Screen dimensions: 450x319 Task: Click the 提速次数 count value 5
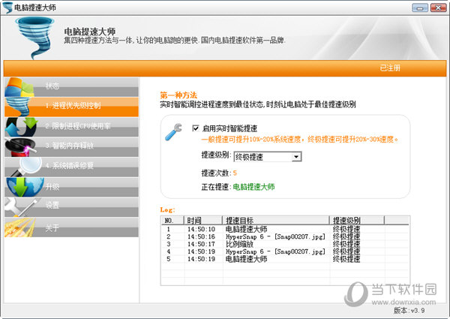[x=235, y=173]
